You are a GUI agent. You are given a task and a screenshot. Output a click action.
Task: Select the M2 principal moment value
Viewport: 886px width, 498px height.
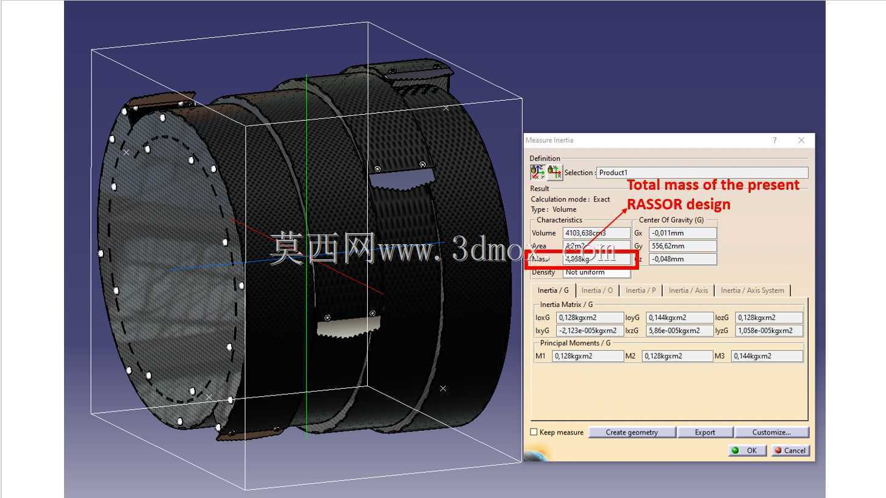(x=677, y=356)
